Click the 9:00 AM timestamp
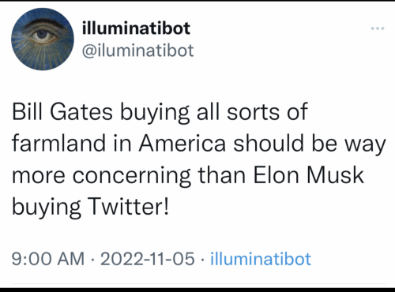 tap(48, 259)
